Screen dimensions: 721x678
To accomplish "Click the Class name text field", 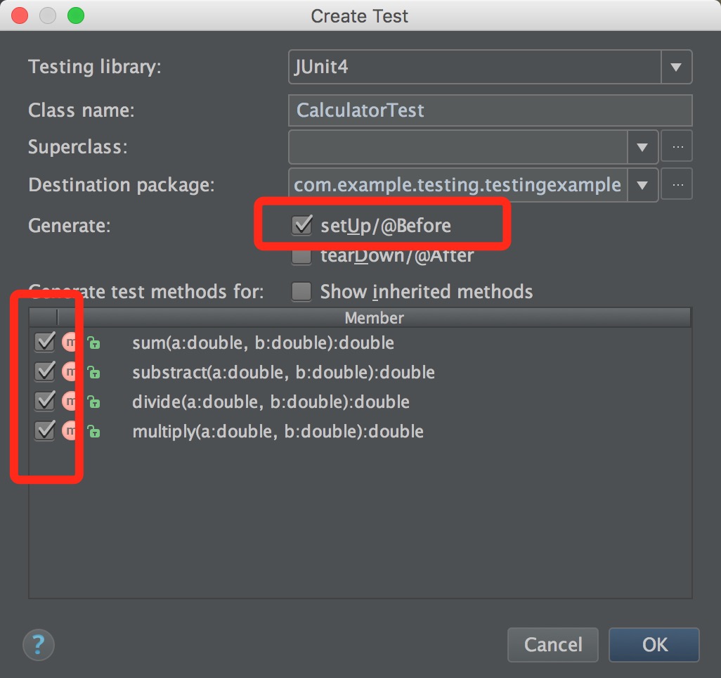I will (490, 110).
